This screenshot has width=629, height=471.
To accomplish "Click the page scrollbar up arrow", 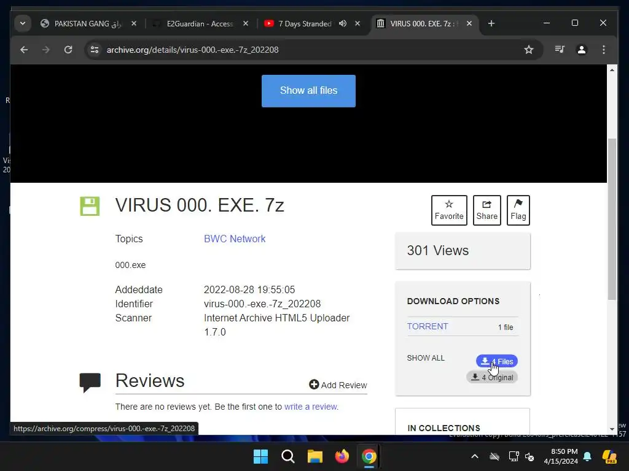I will [612, 70].
